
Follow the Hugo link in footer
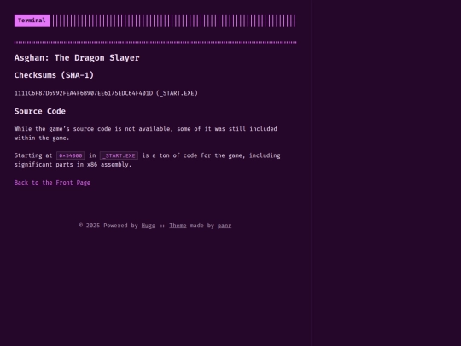(x=149, y=226)
